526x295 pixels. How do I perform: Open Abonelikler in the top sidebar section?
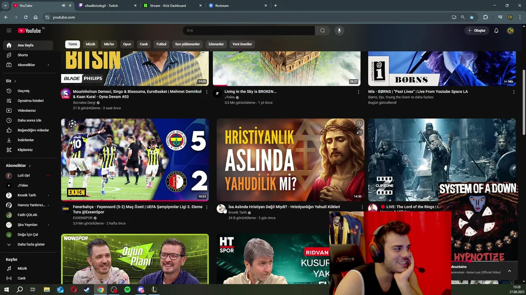point(28,65)
